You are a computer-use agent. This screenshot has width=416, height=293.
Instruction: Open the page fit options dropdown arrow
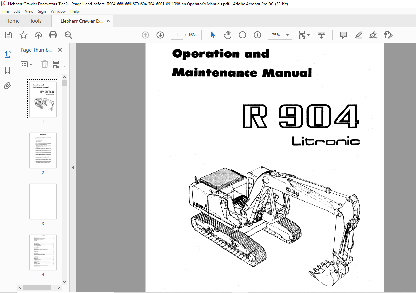point(309,35)
